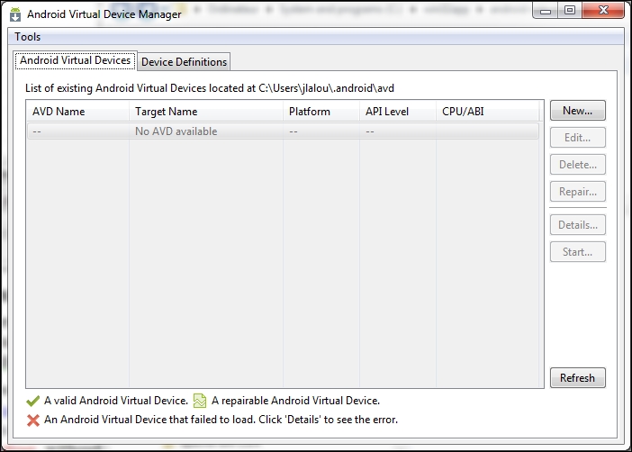Click the green checkmark valid AVD icon
The image size is (632, 452).
coord(34,401)
